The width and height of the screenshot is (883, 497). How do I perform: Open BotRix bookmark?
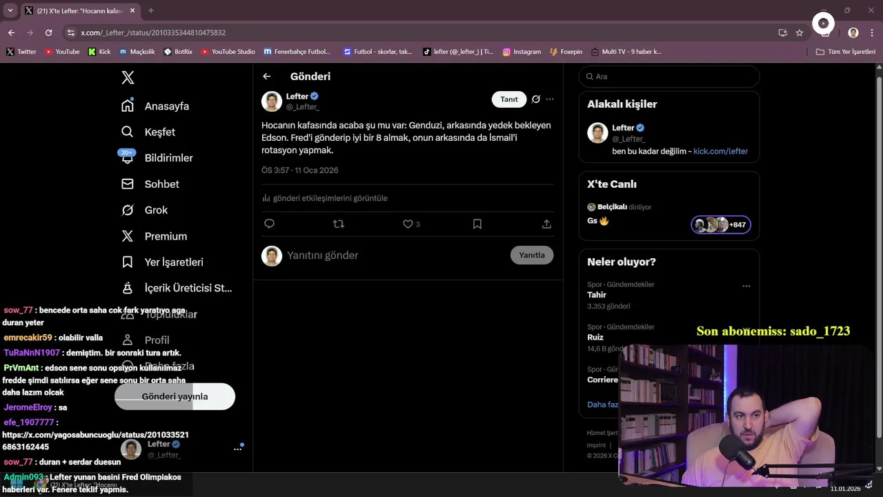(x=178, y=52)
